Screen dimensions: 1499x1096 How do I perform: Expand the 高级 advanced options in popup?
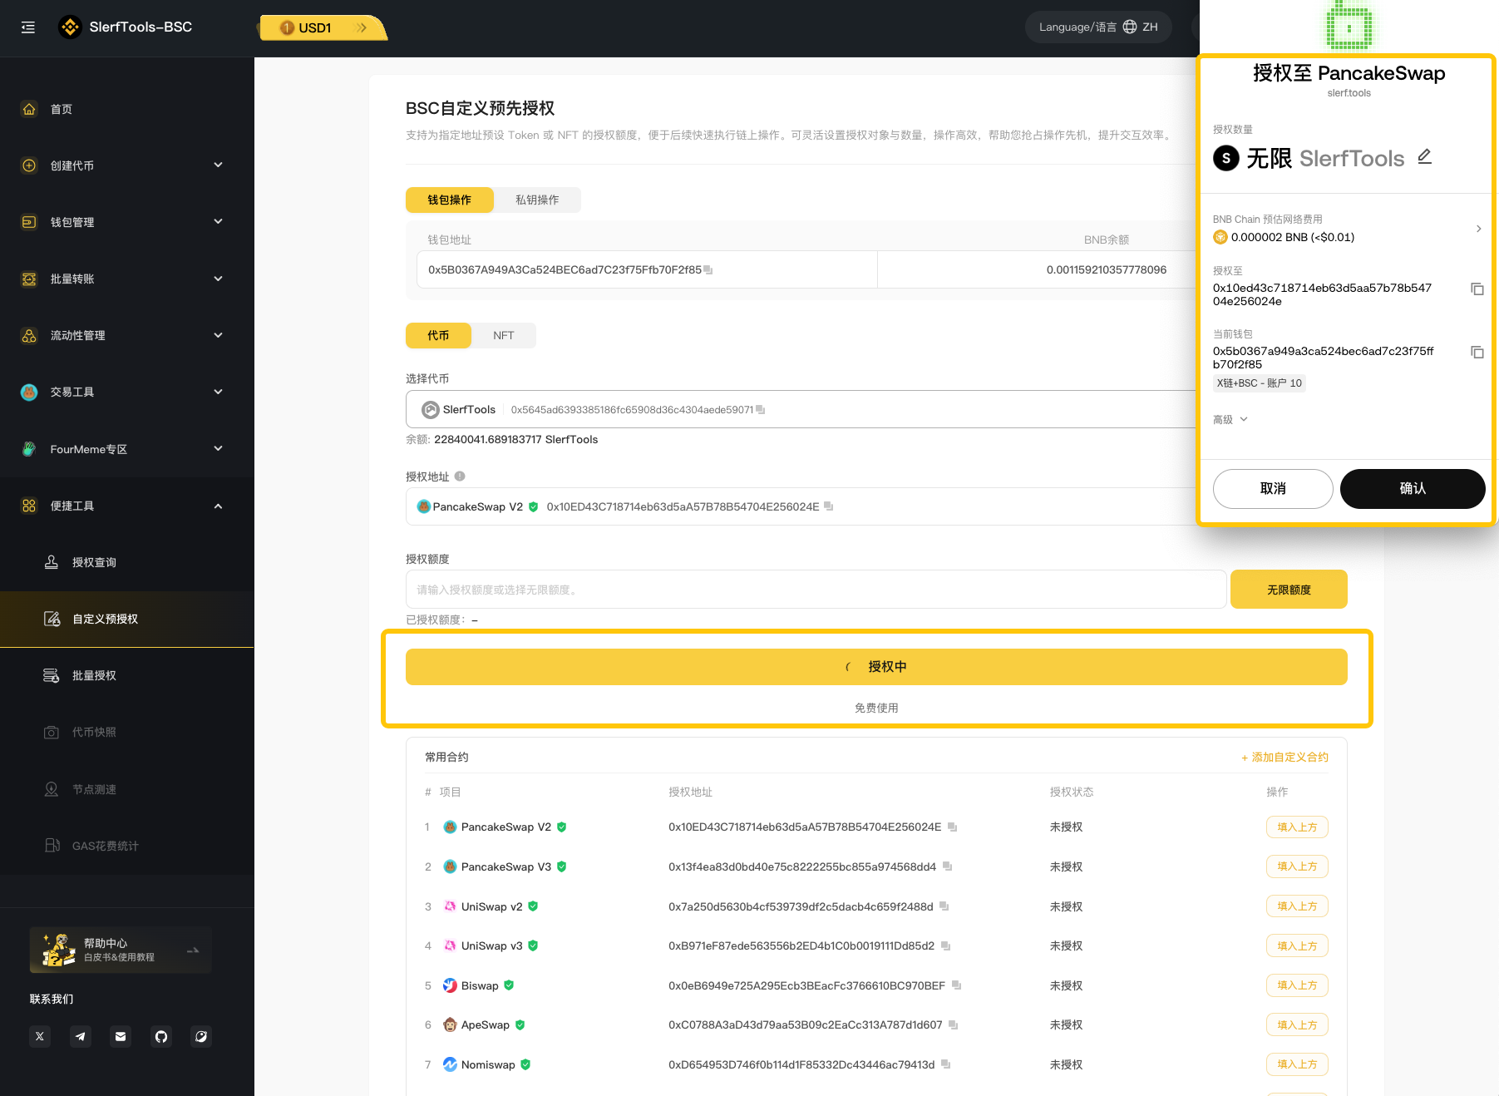pos(1230,420)
